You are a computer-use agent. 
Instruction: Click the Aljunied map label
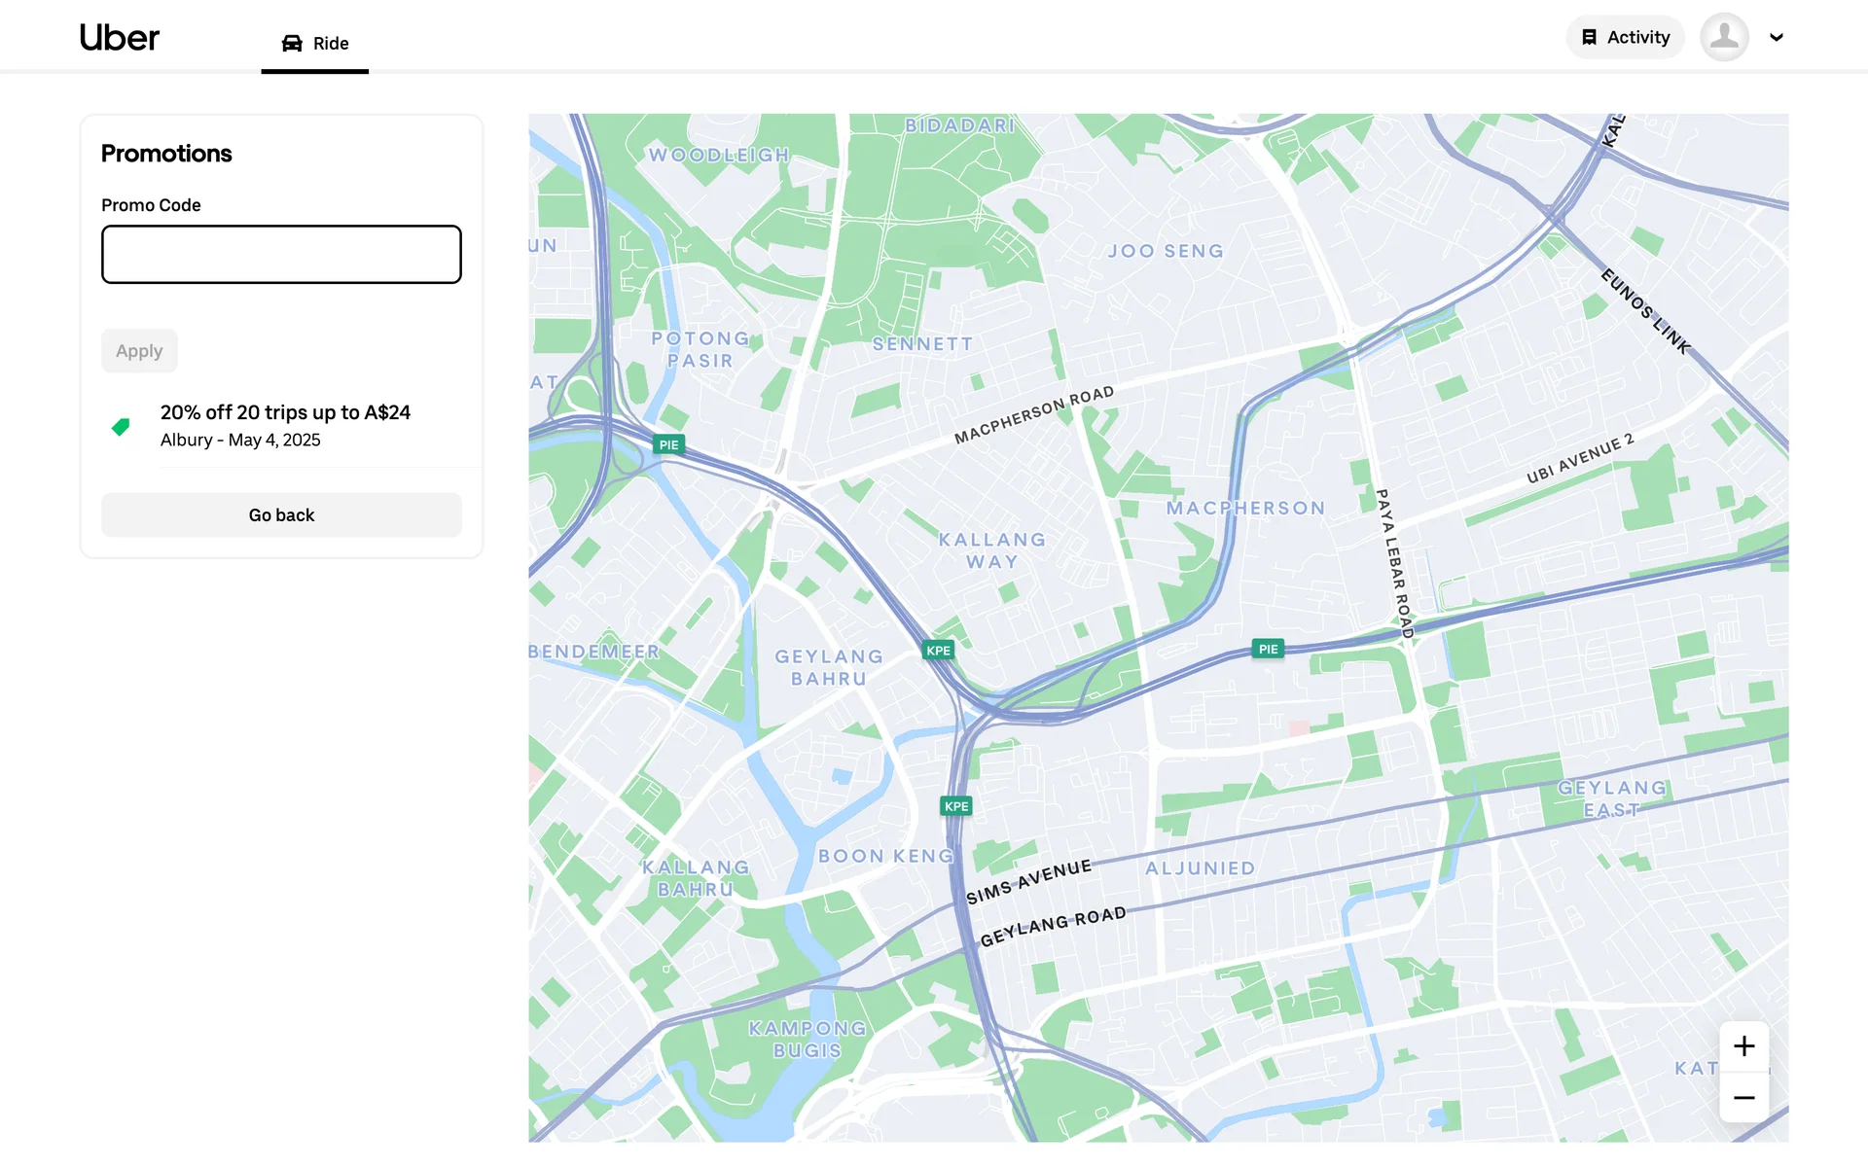pos(1200,868)
